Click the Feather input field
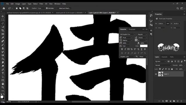186x105 pixels. [41, 8]
